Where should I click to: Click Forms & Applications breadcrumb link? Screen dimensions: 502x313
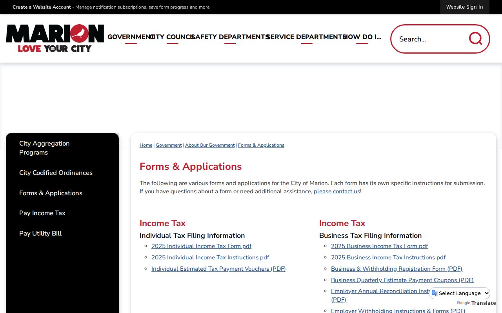coord(261,145)
